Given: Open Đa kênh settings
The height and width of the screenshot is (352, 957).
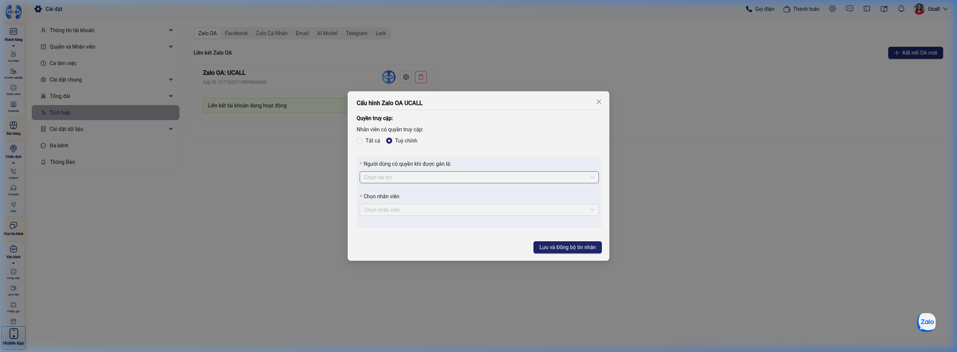Looking at the screenshot, I should pyautogui.click(x=106, y=146).
